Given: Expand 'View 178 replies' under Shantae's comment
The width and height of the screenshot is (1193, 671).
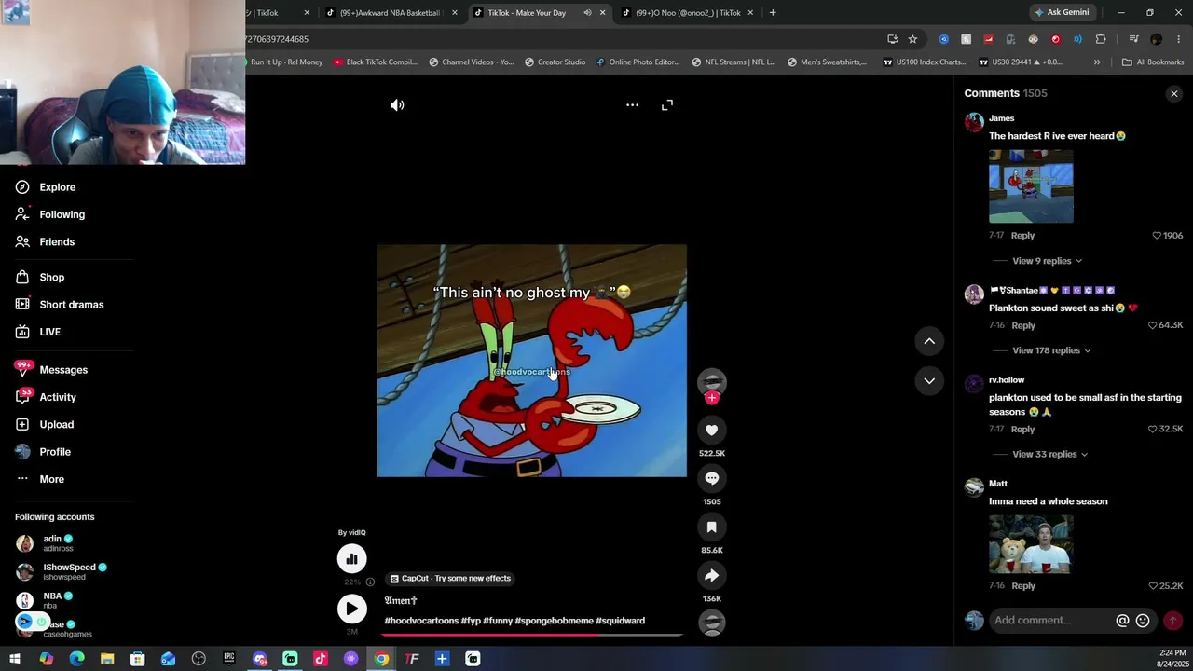Looking at the screenshot, I should (1051, 350).
